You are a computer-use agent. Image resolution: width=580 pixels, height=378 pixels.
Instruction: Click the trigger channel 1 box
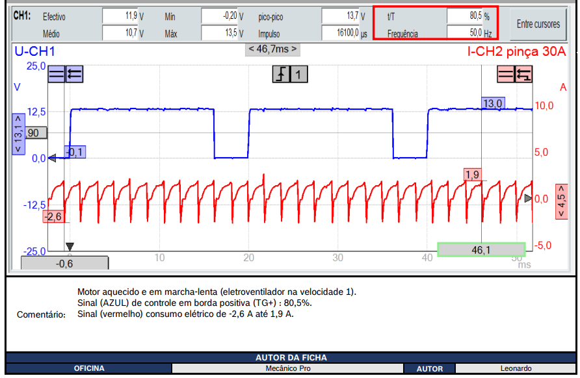point(298,75)
